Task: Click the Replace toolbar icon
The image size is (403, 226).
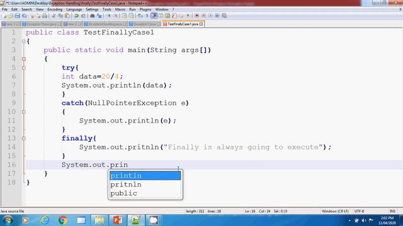Action: (99, 16)
